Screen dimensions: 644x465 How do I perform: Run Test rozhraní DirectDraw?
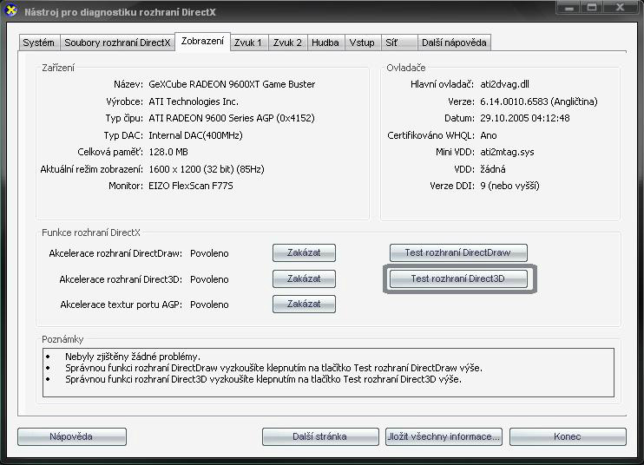click(457, 253)
